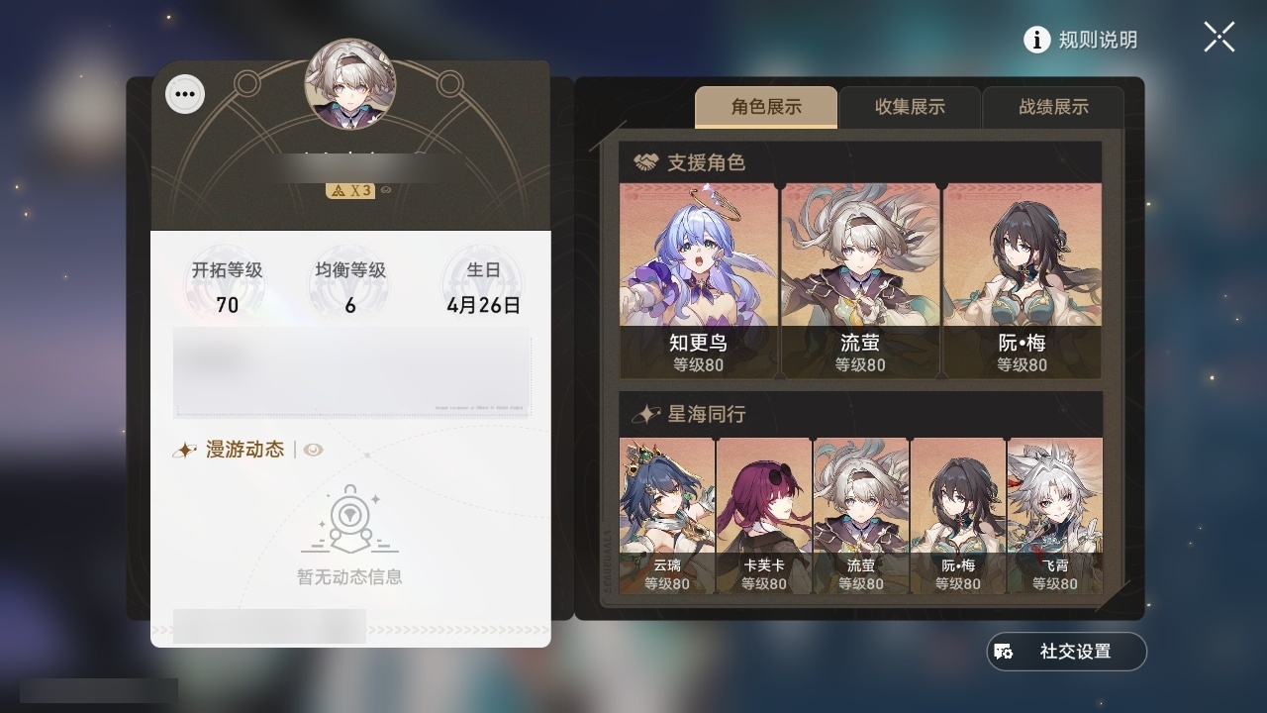Toggle small eye icon next to X3 badge
This screenshot has height=713, width=1267.
click(x=386, y=189)
